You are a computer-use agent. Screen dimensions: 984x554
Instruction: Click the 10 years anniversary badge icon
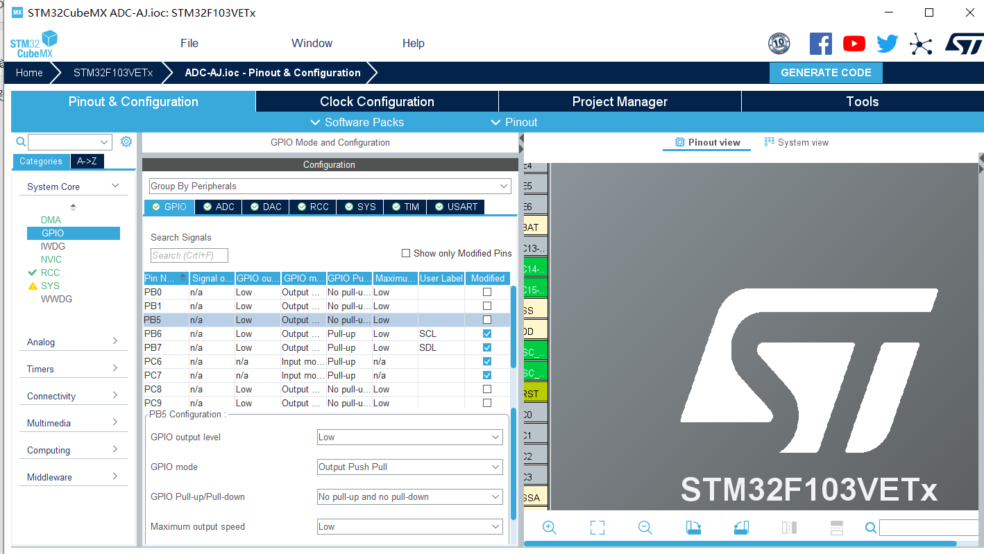click(x=779, y=44)
